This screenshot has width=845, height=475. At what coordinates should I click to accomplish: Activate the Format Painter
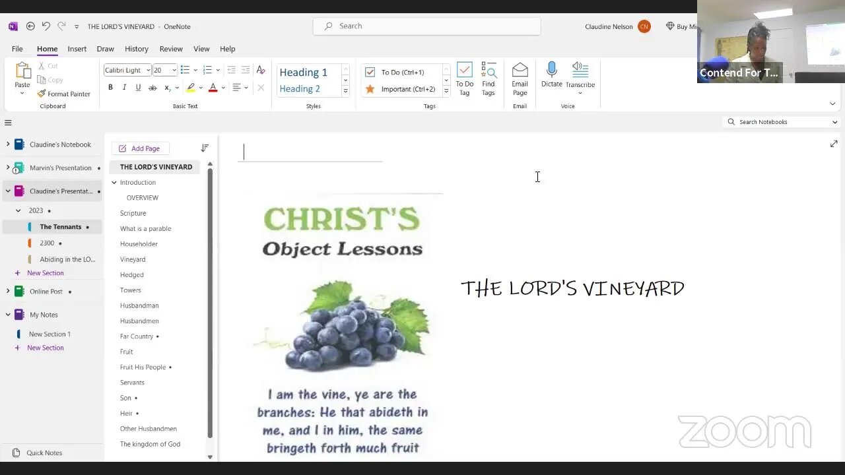tap(64, 94)
